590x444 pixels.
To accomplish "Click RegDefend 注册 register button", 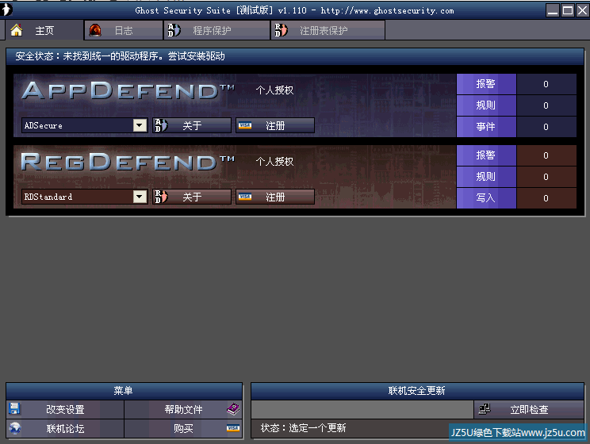I will pyautogui.click(x=275, y=197).
